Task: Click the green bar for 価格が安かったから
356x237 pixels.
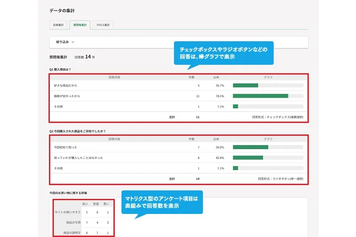Action: click(260, 96)
